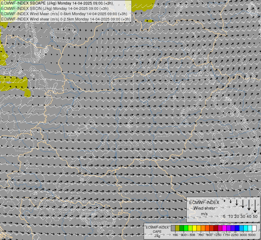Click the 40 m/s arrow in shear legend
This screenshot has height=240, width=261.
tap(249, 205)
